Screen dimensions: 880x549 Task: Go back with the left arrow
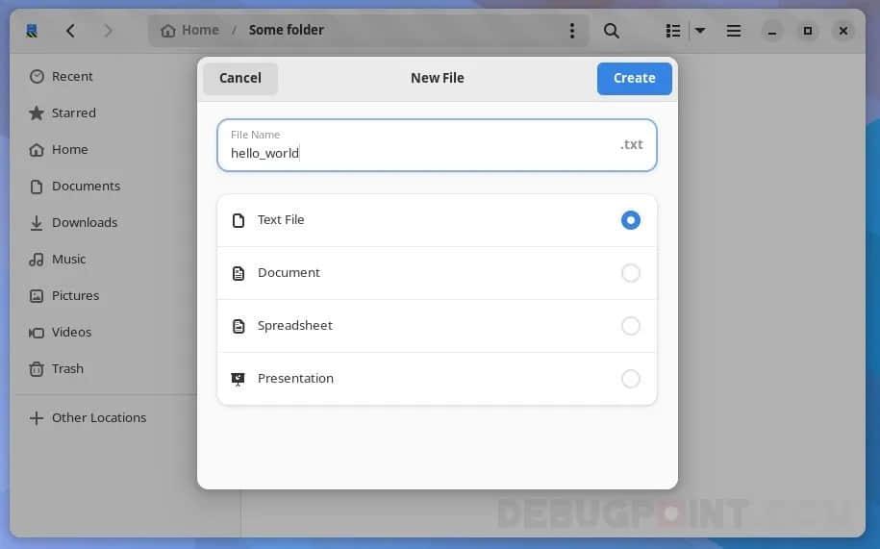(70, 31)
